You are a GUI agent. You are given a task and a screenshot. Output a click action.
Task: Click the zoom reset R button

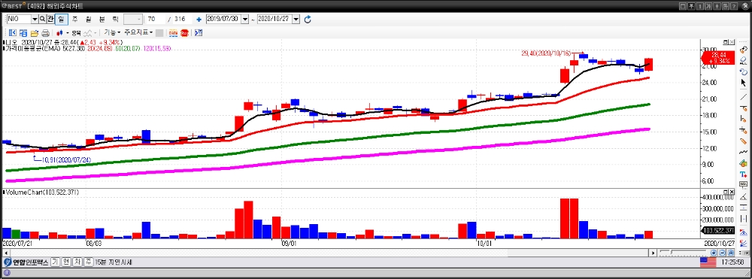point(731,253)
